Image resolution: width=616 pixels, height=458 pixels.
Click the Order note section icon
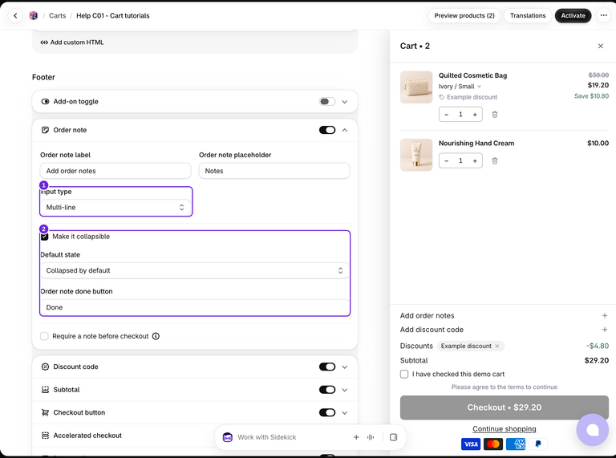coord(45,130)
